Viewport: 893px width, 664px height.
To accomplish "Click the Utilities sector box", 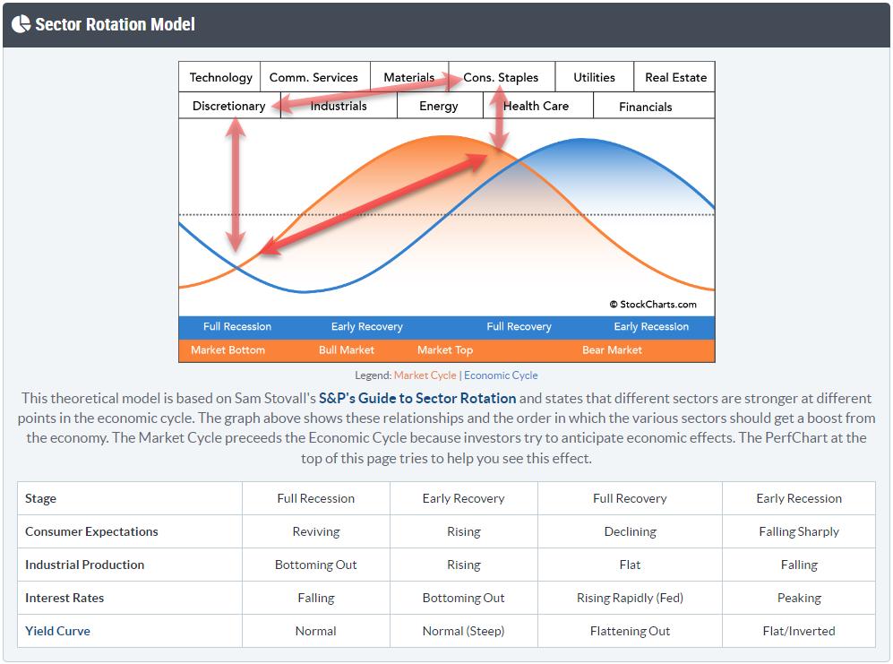I will [594, 77].
